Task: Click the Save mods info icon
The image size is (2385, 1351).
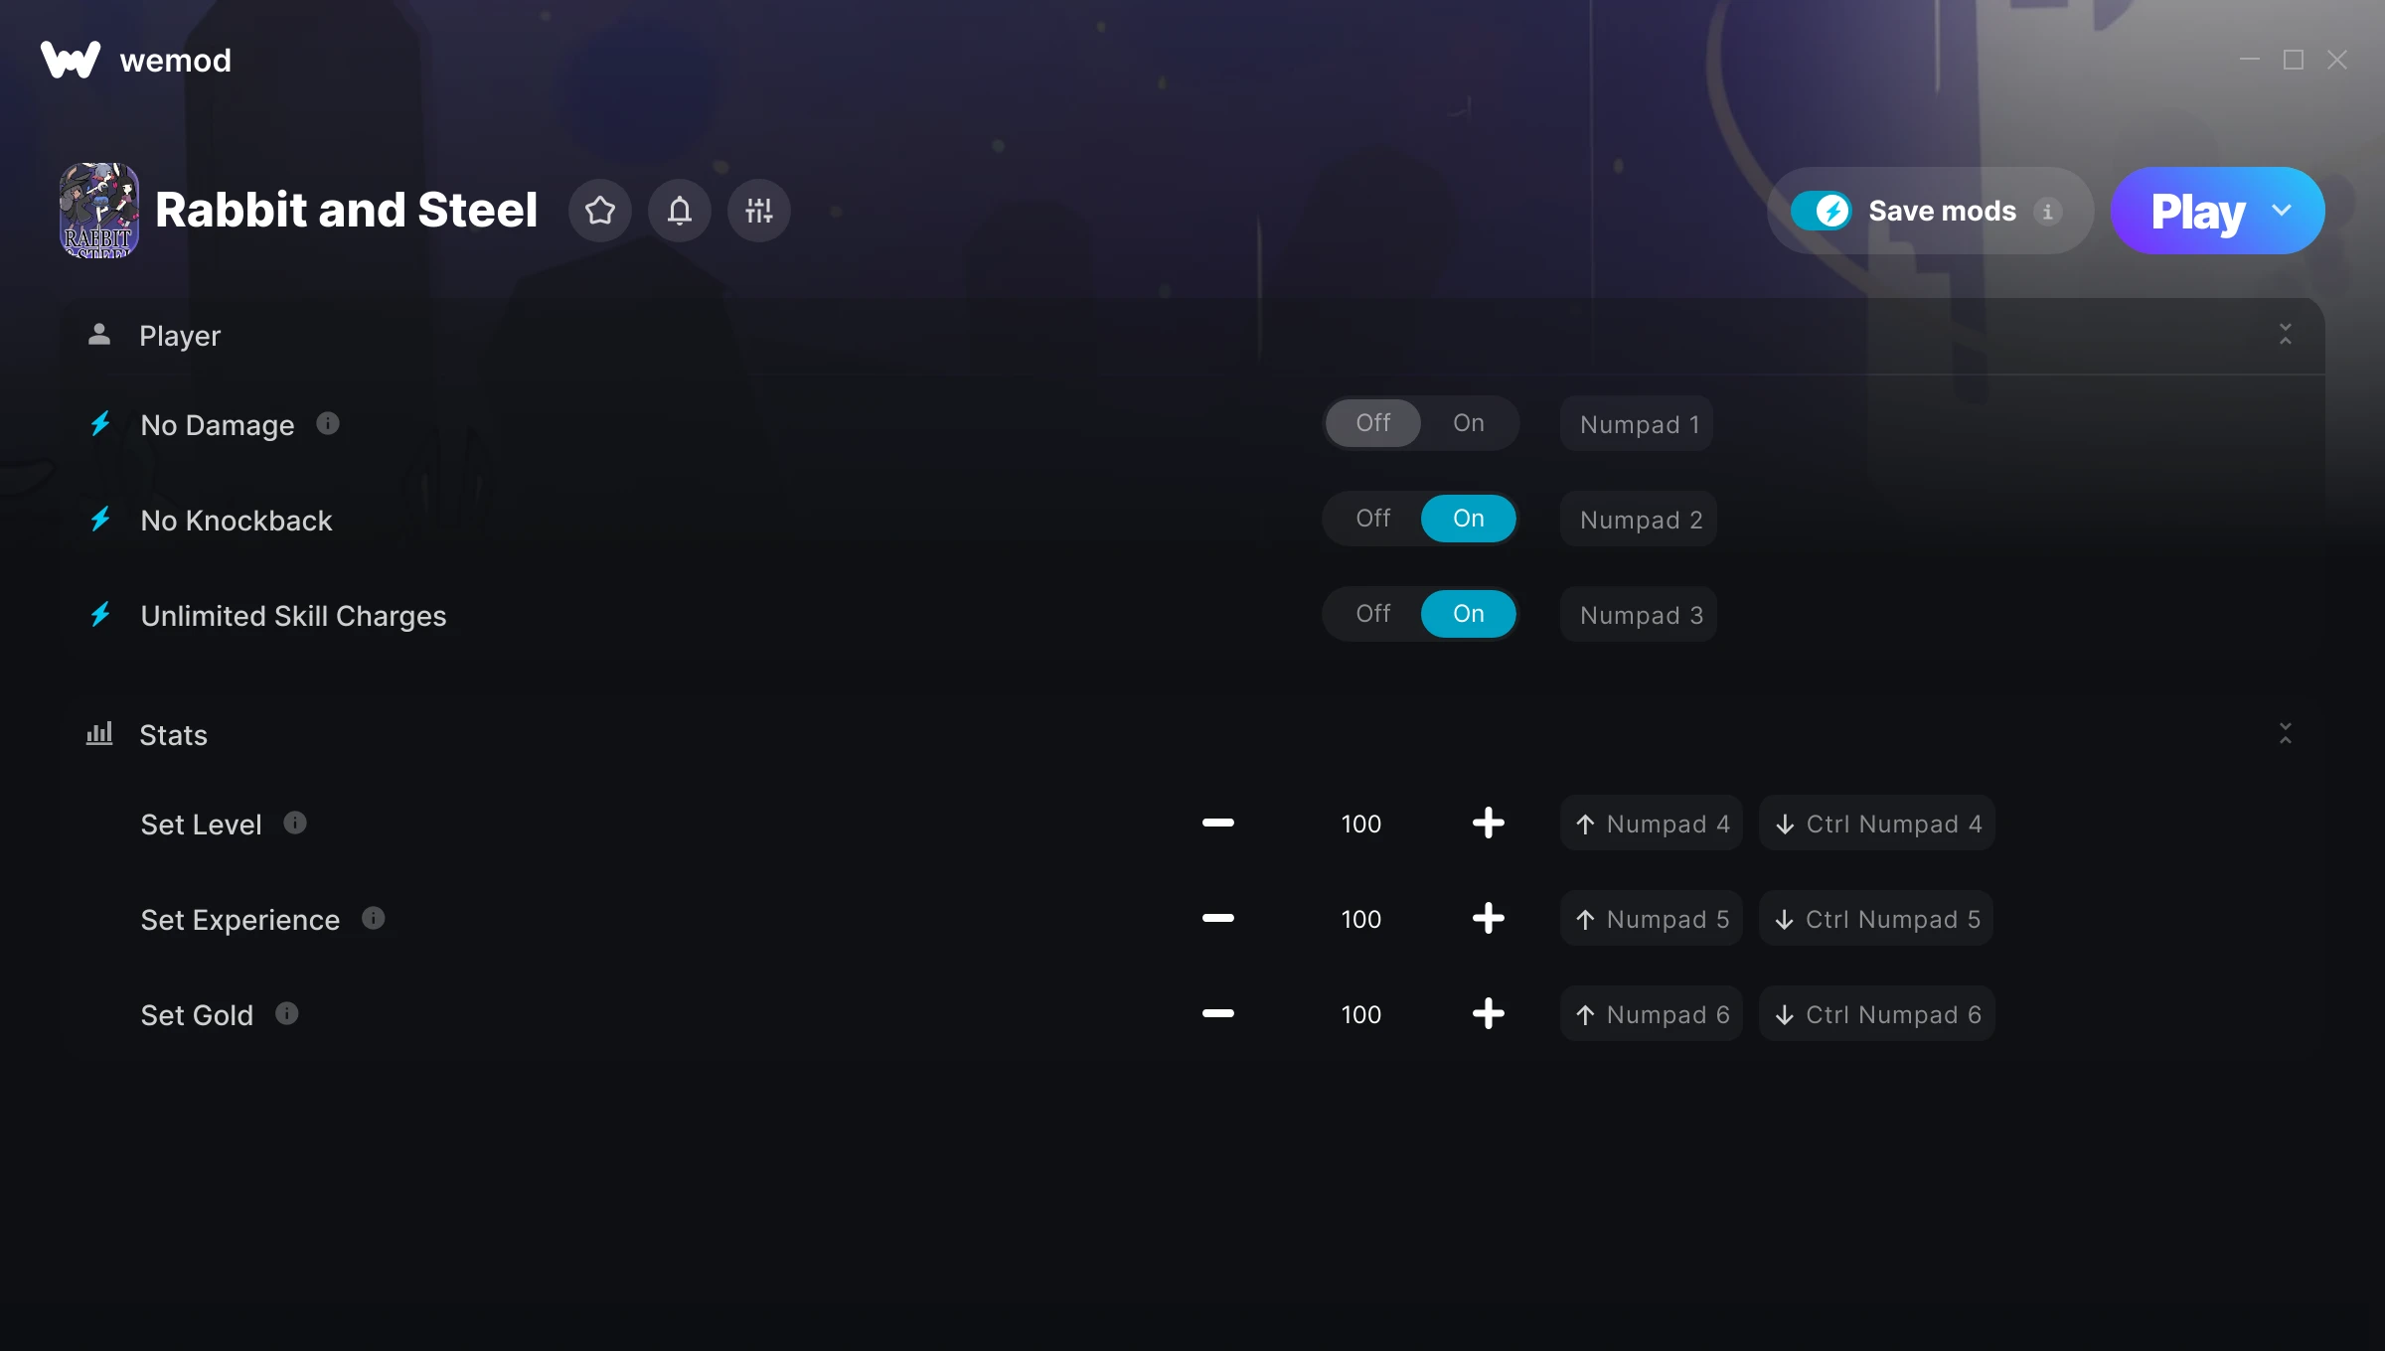Action: tap(2047, 212)
